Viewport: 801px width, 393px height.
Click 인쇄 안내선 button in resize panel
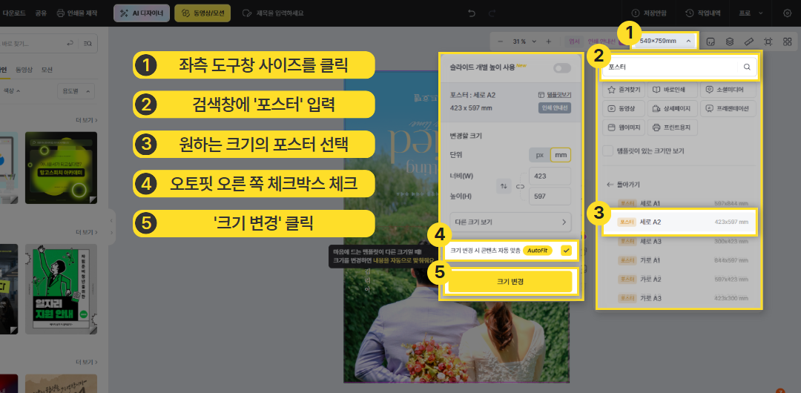tap(554, 108)
